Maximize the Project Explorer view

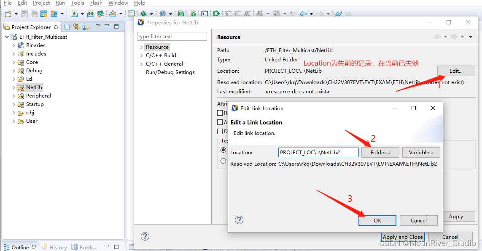click(116, 26)
